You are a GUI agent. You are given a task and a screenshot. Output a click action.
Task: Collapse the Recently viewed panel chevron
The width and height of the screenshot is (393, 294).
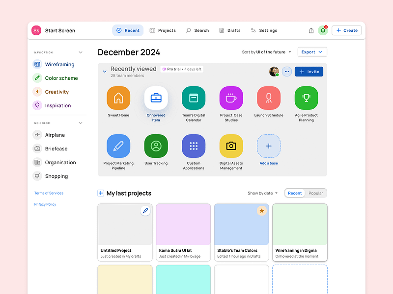click(105, 72)
